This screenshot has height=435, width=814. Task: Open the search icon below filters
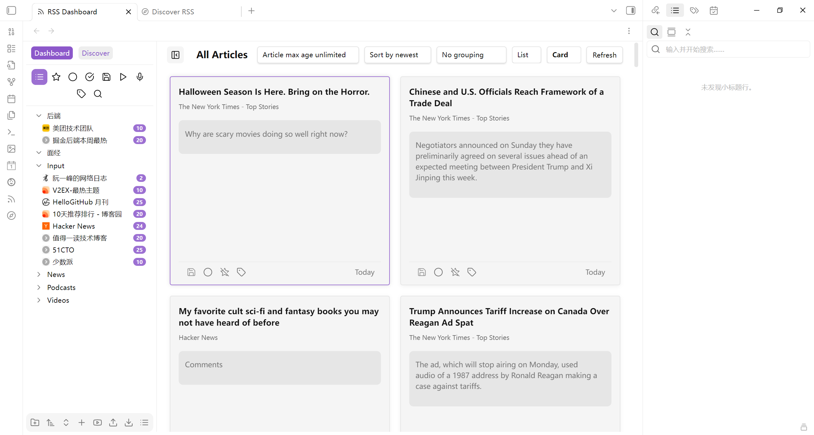coord(98,94)
